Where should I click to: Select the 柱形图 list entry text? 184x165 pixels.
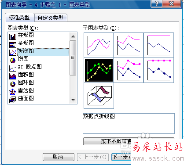click(x=26, y=35)
